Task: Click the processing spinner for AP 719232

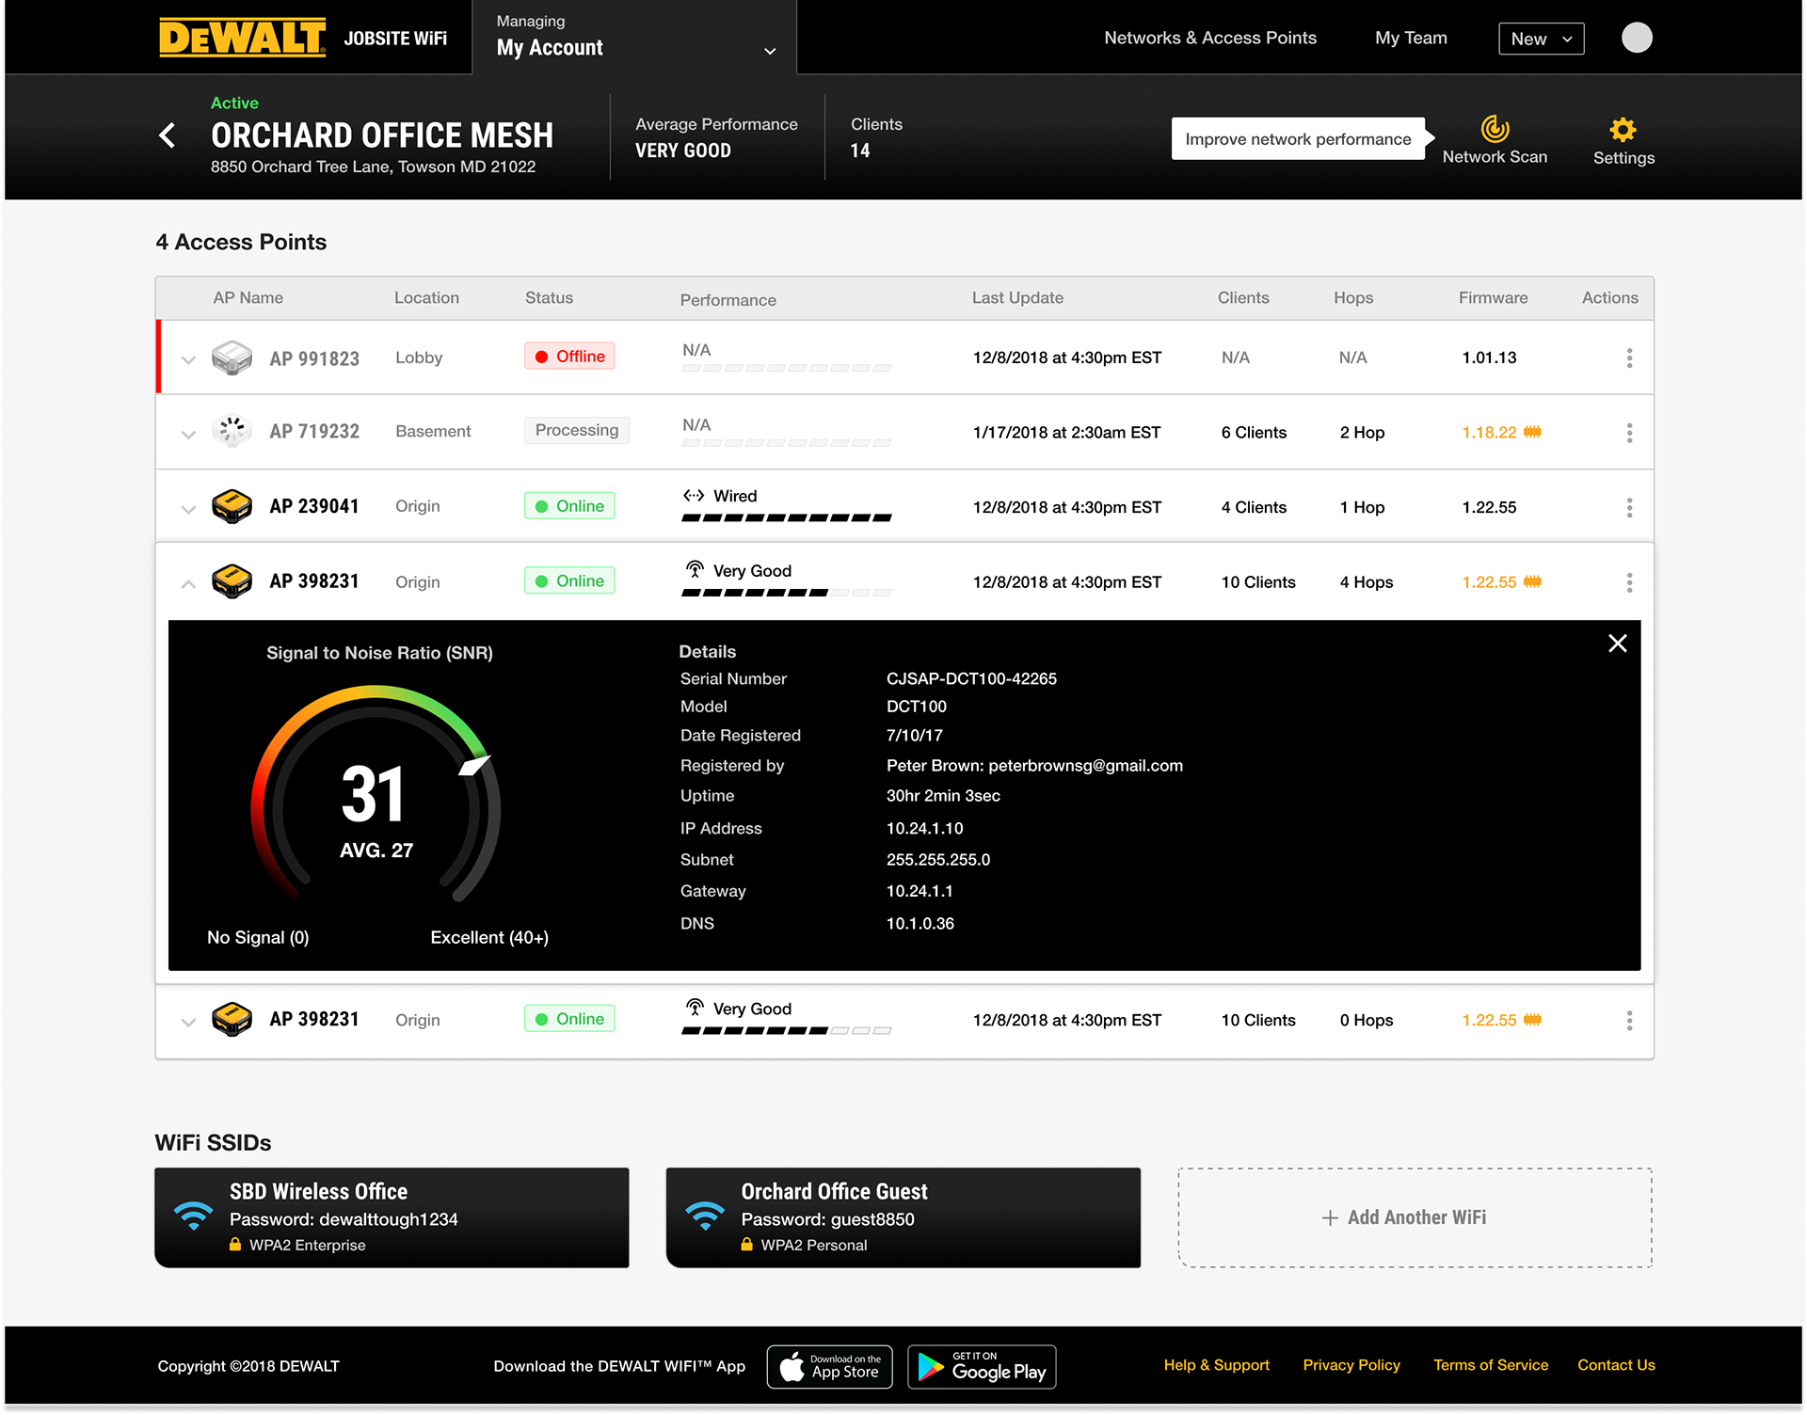Action: (x=232, y=431)
